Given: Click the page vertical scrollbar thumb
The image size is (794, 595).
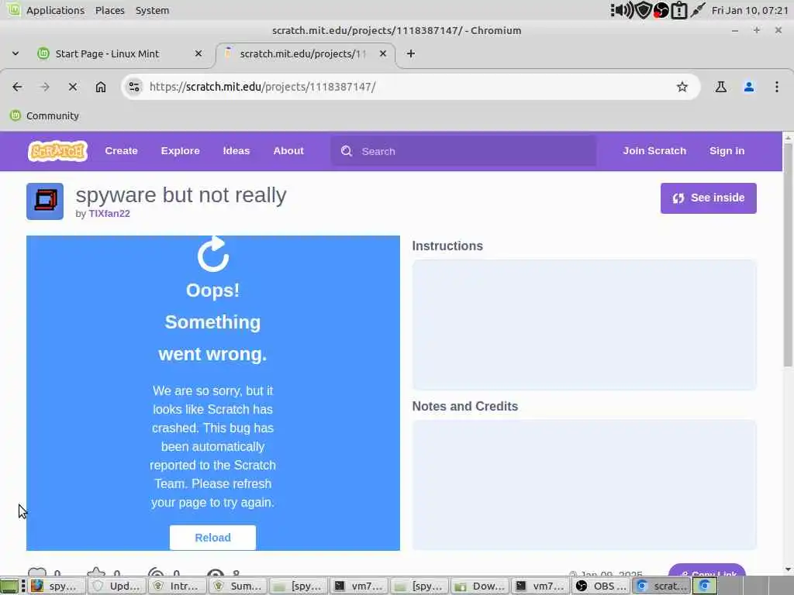Looking at the screenshot, I should [x=788, y=255].
